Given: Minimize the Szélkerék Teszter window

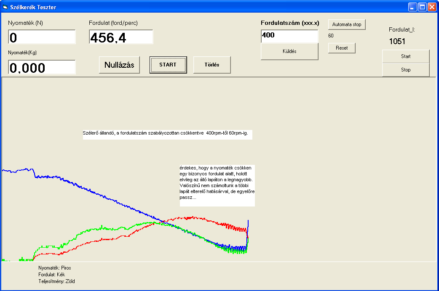Looking at the screenshot, I should (412, 7).
